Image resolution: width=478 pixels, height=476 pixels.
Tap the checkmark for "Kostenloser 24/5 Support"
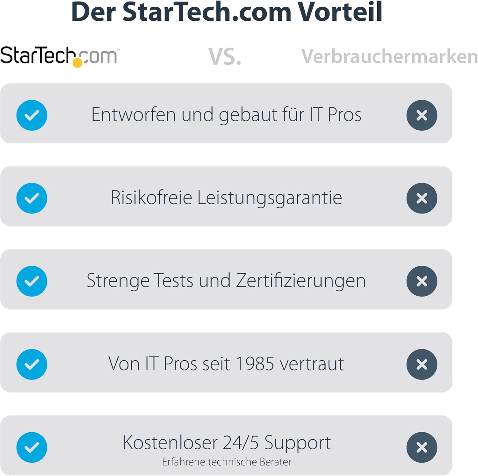pyautogui.click(x=32, y=447)
